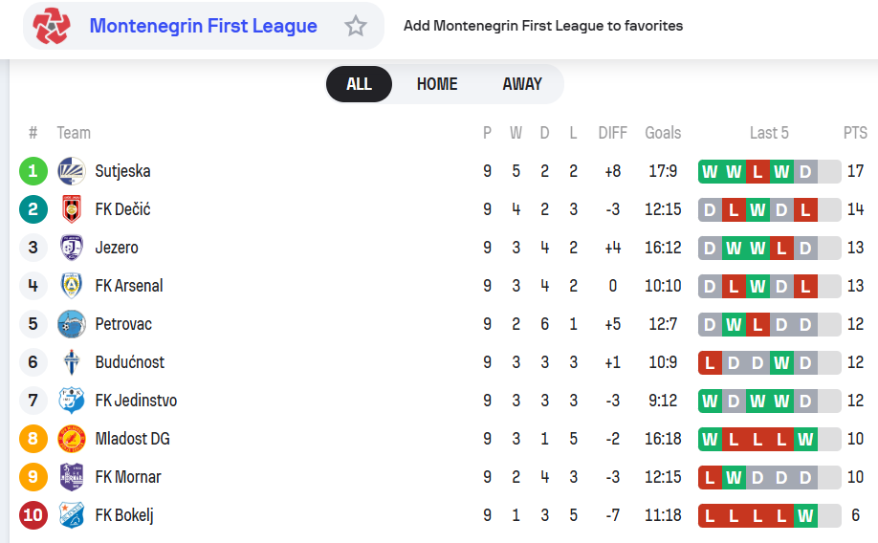
Task: Open Sutjeska team crest
Action: 72,171
